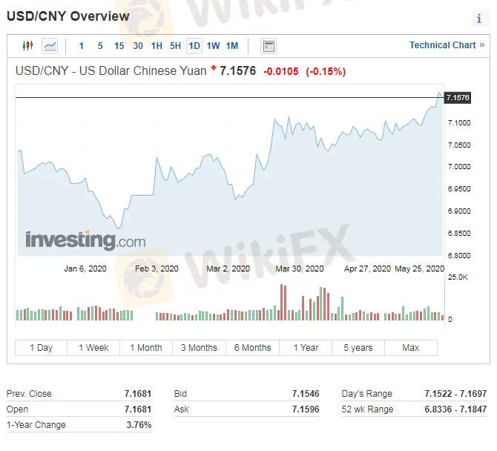
Task: Click the (-0.15%) percent change
Action: 326,71
